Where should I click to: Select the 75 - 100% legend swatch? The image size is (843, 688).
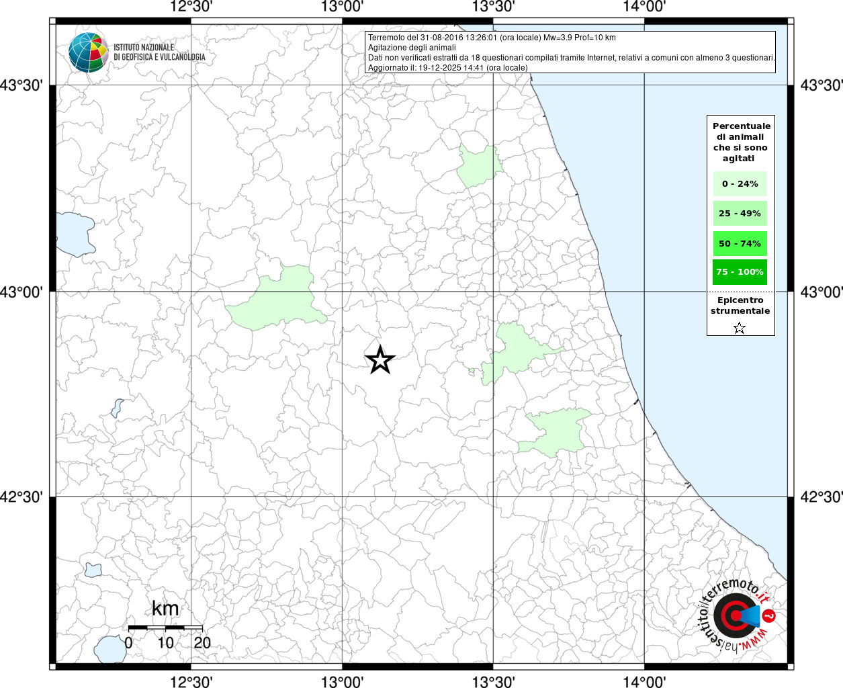click(740, 272)
